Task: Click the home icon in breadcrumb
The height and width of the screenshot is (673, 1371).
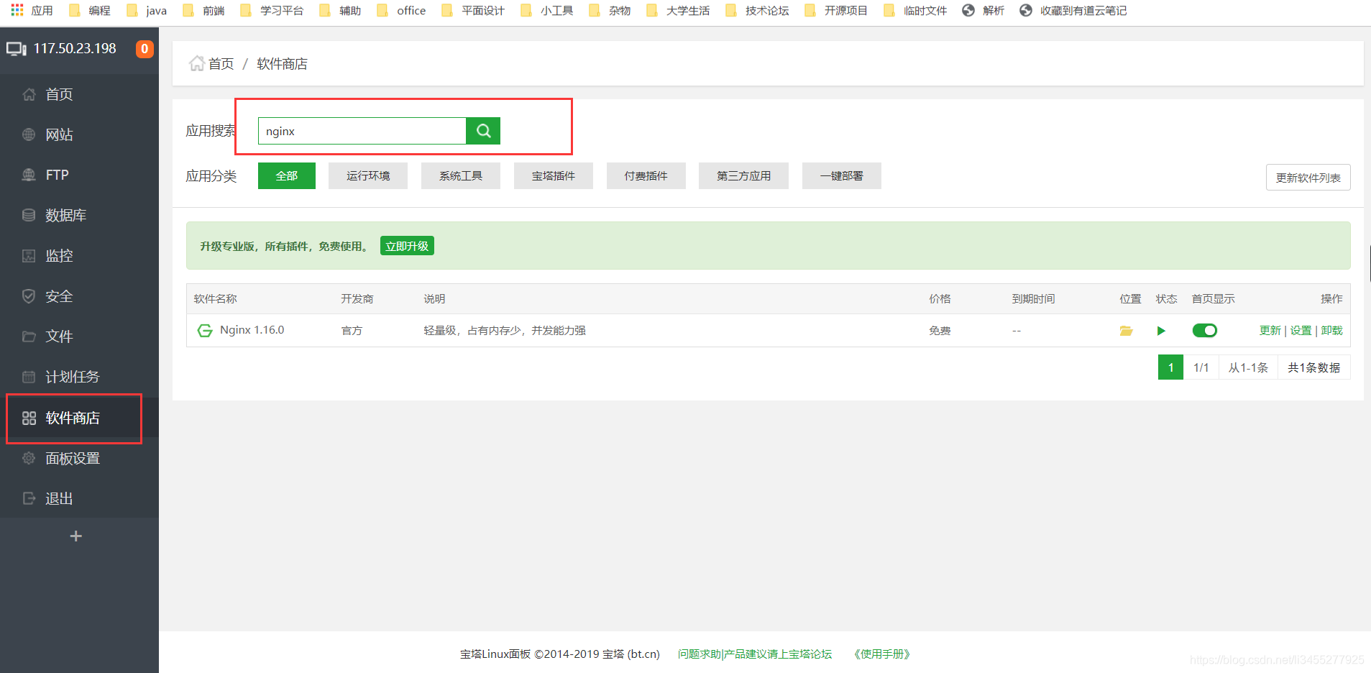Action: coord(196,64)
